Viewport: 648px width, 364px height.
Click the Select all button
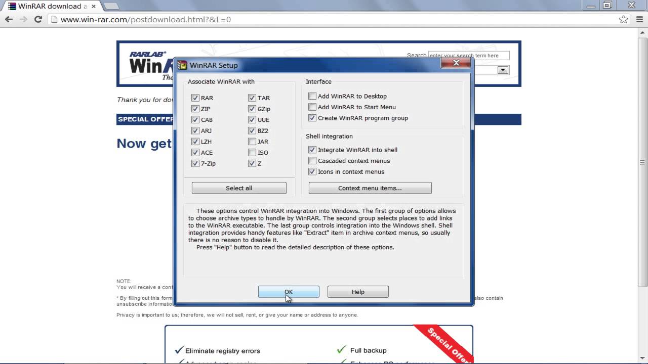[239, 188]
